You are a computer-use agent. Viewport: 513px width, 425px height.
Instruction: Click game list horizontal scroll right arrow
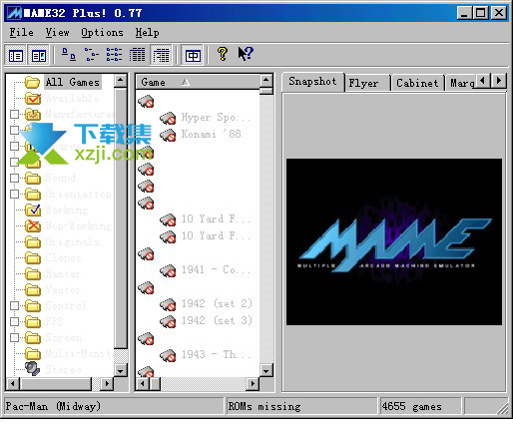(253, 384)
